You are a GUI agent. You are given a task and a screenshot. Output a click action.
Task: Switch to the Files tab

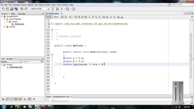coord(13,14)
